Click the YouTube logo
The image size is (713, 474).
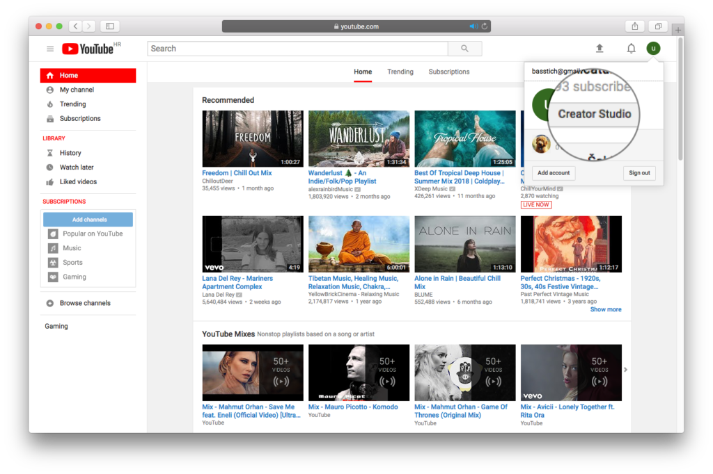[88, 49]
